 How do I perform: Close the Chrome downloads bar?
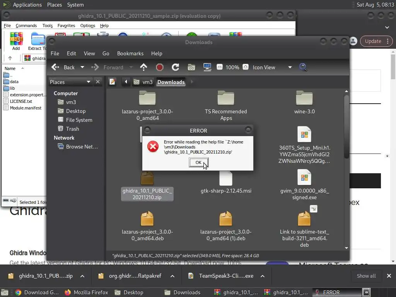(389, 276)
